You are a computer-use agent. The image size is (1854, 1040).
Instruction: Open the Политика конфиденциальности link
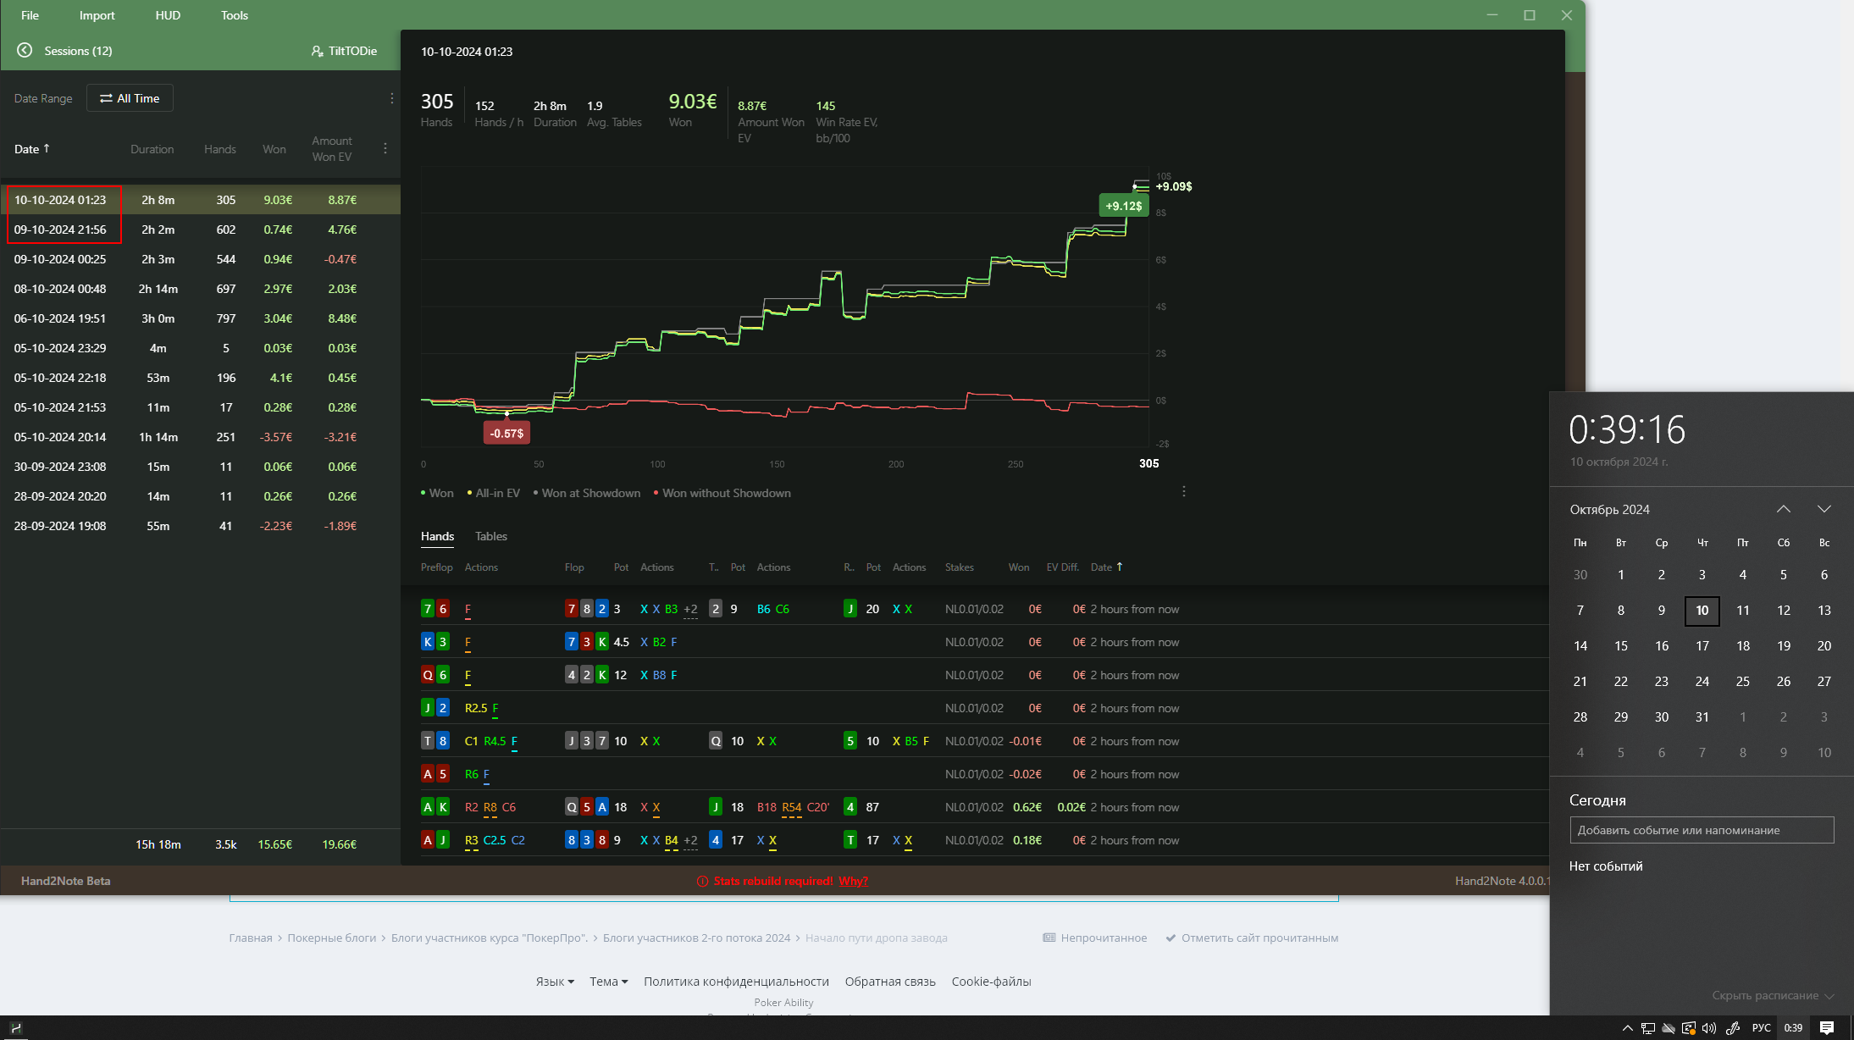(736, 982)
